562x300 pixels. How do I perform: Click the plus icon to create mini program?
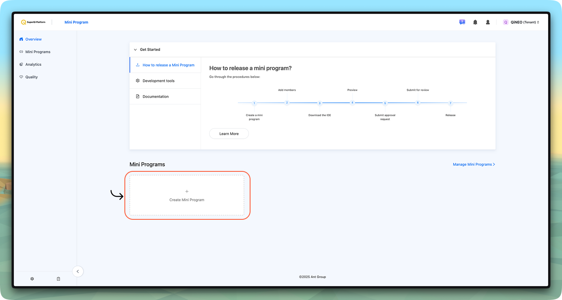[187, 192]
